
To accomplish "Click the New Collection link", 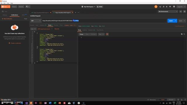I will pos(7,19).
